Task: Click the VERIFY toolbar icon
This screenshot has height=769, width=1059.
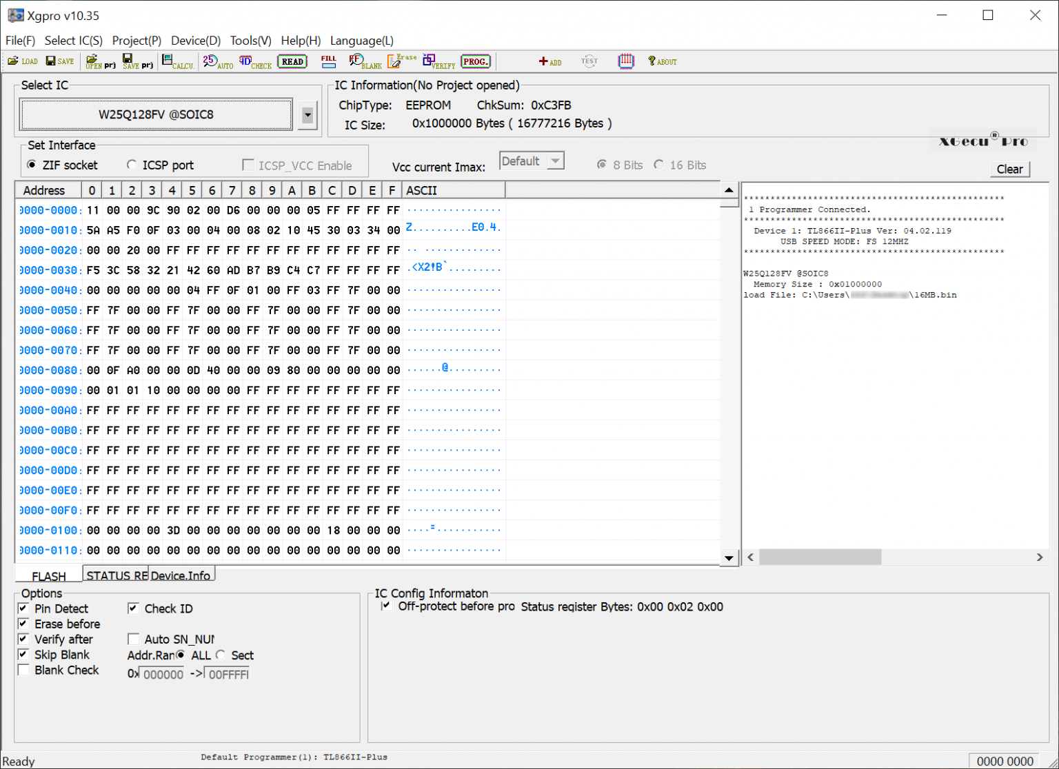Action: coord(439,61)
